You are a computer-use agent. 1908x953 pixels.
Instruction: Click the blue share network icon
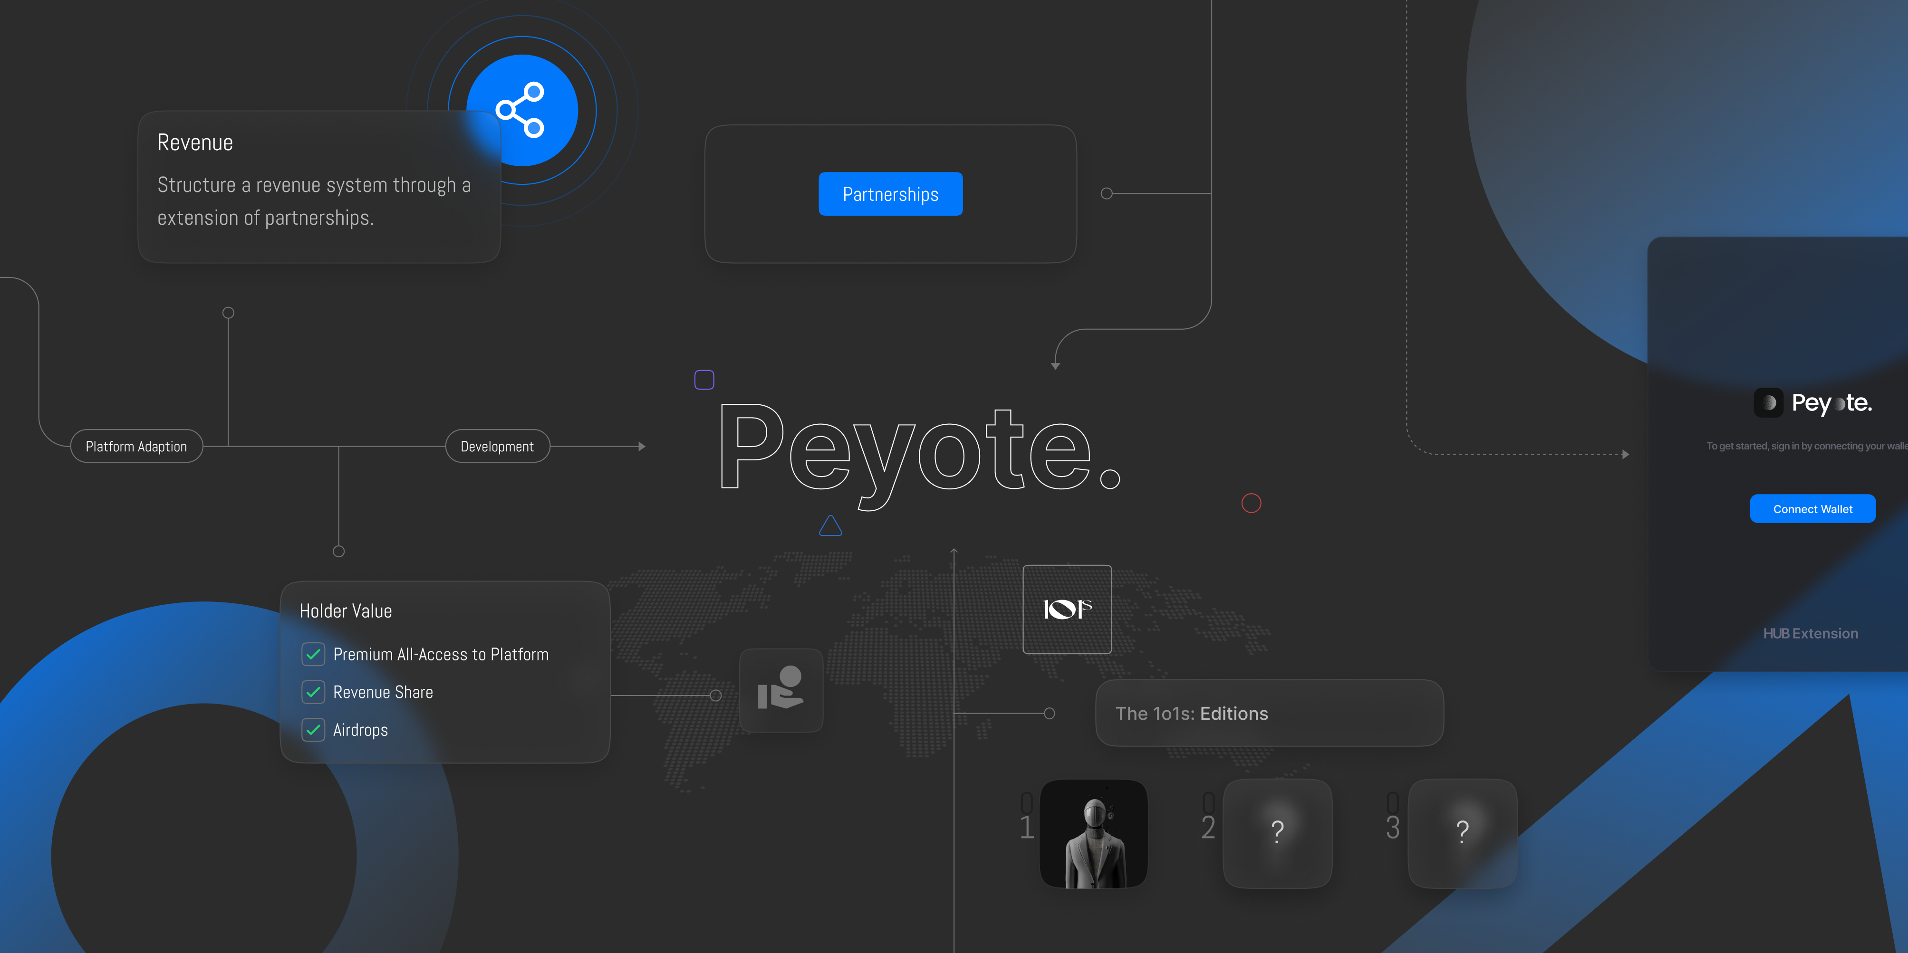[521, 110]
